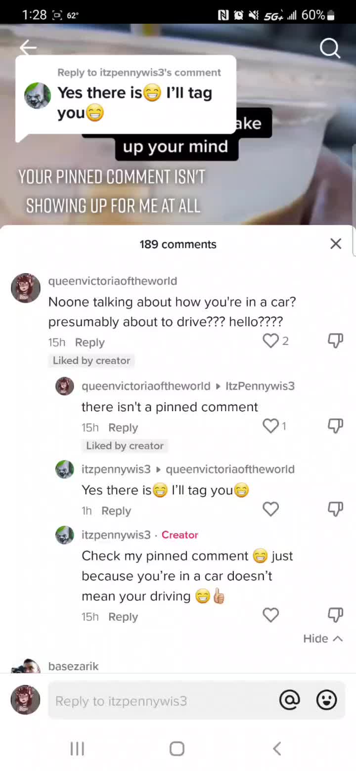Like queenvictoriaoftheworld's car comment

pyautogui.click(x=270, y=341)
